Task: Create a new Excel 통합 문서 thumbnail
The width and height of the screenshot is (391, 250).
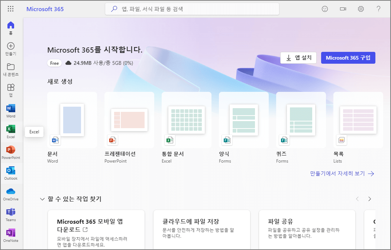Action: tap(187, 120)
